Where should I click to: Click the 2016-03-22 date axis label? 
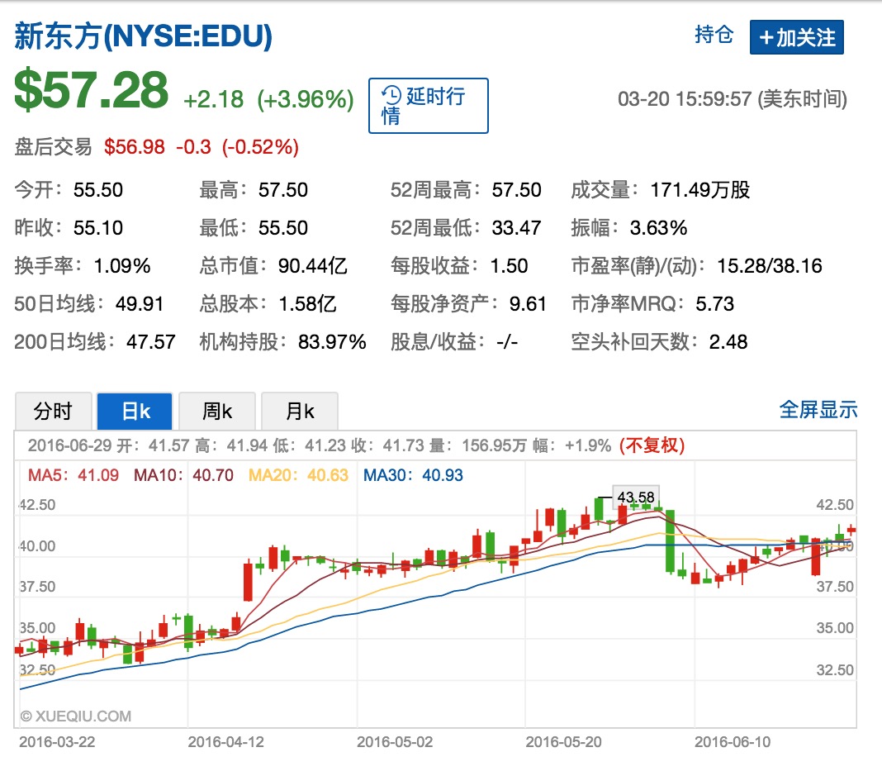(x=56, y=741)
